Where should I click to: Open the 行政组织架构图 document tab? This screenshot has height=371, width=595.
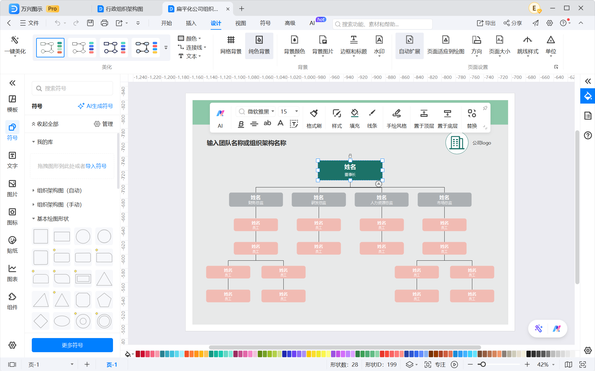pyautogui.click(x=124, y=9)
